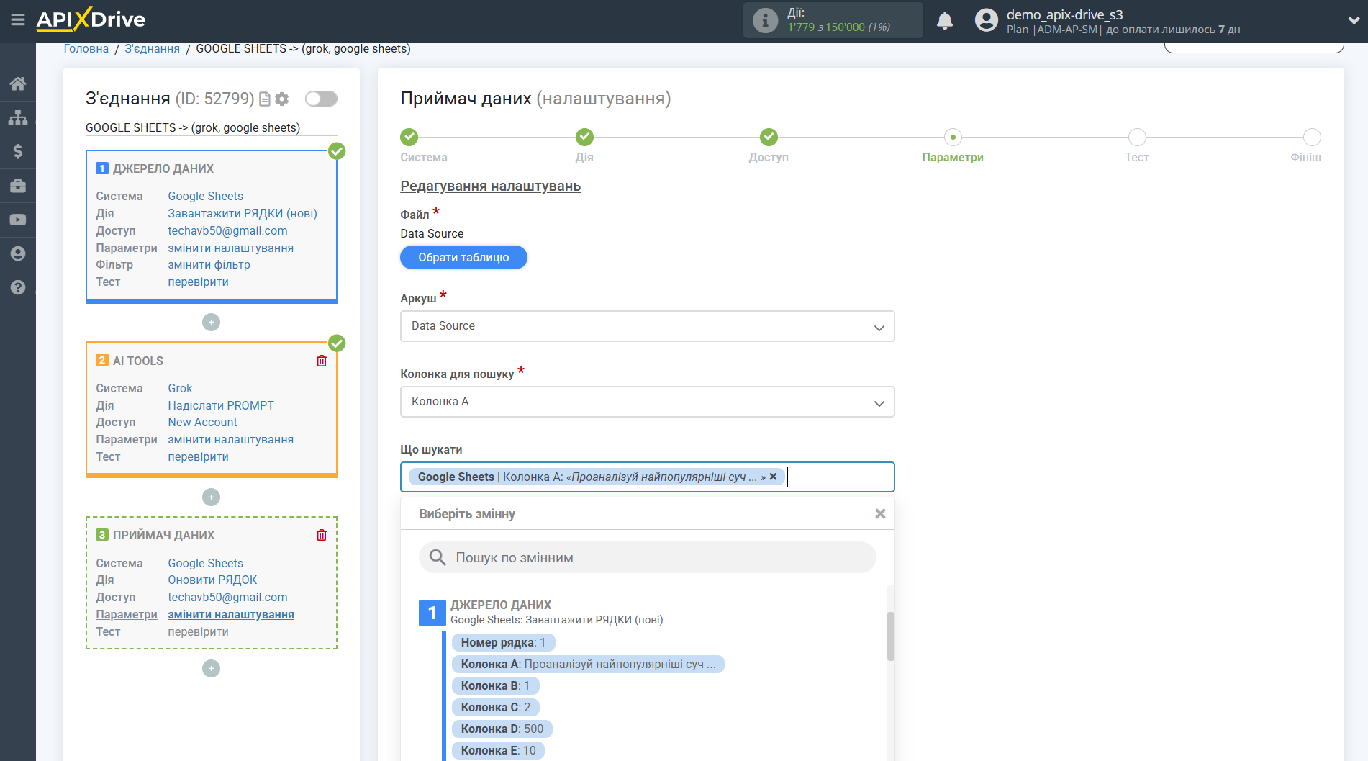Image resolution: width=1368 pixels, height=761 pixels.
Task: Click the Обрати таблицю button
Action: 463,257
